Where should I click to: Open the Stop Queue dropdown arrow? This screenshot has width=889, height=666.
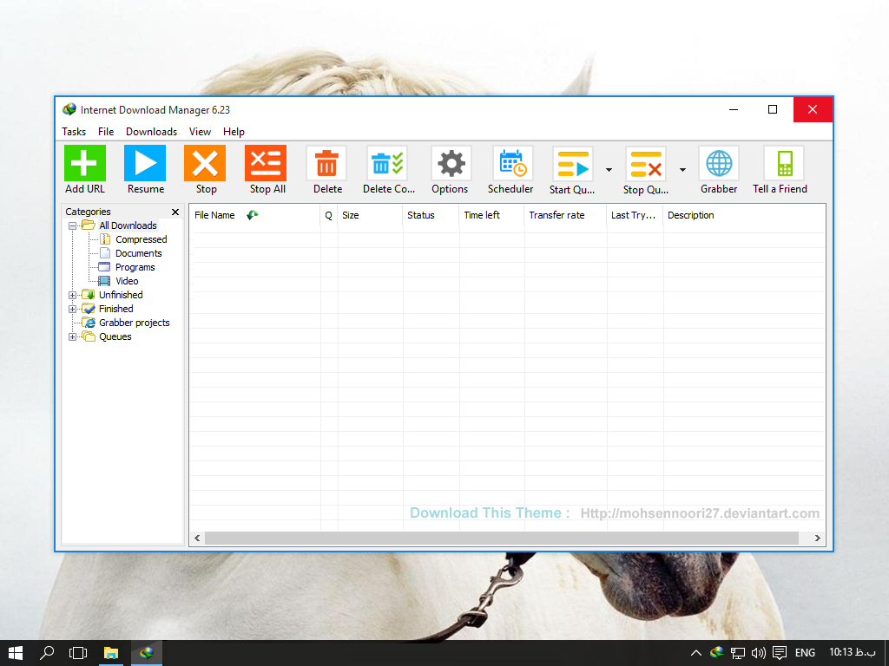pos(682,170)
